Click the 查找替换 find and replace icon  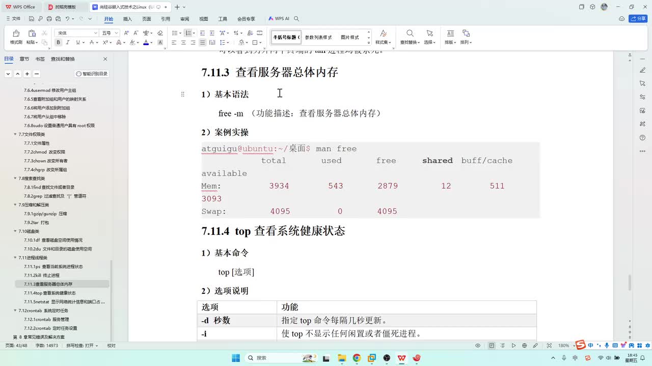pos(410,34)
